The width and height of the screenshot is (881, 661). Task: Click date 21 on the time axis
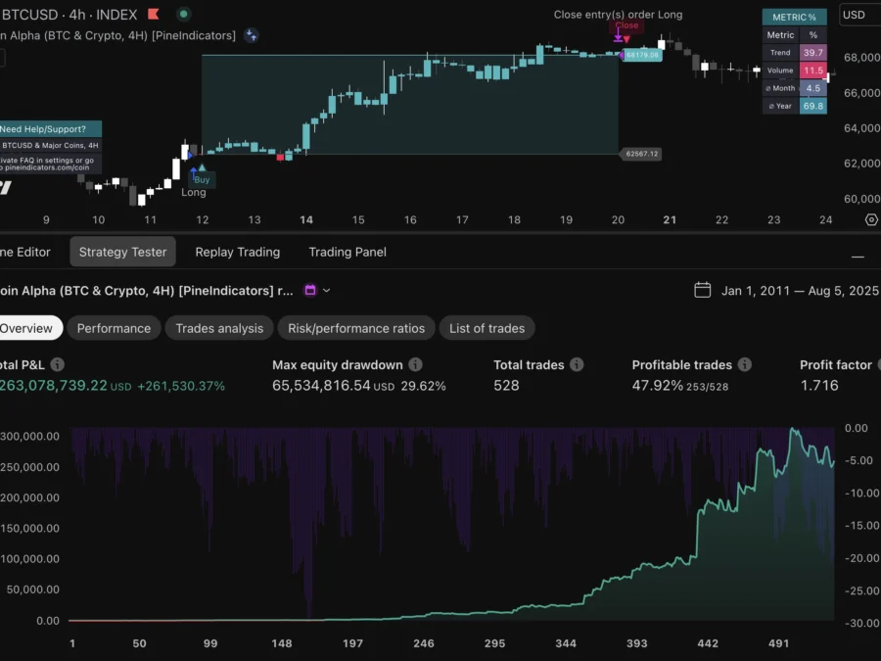click(670, 219)
